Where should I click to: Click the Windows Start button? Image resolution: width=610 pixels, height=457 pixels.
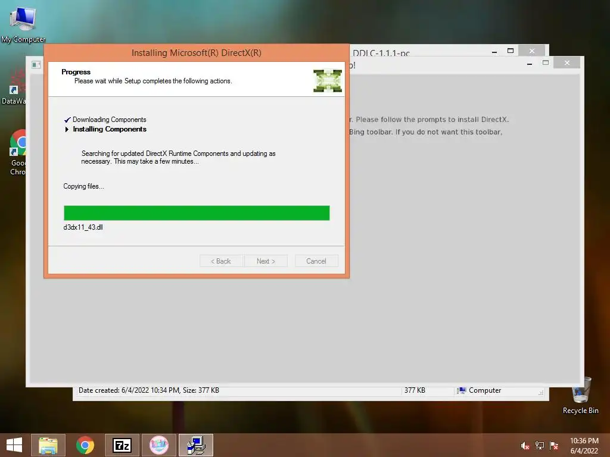(x=14, y=445)
